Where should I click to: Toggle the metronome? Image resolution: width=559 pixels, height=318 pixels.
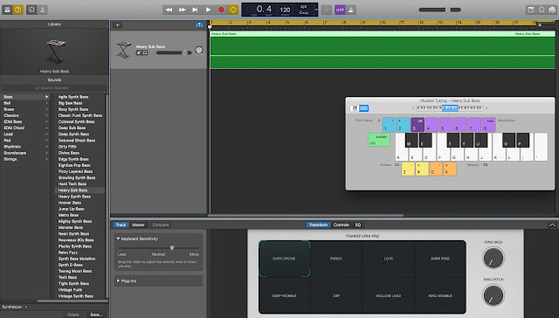pos(351,10)
